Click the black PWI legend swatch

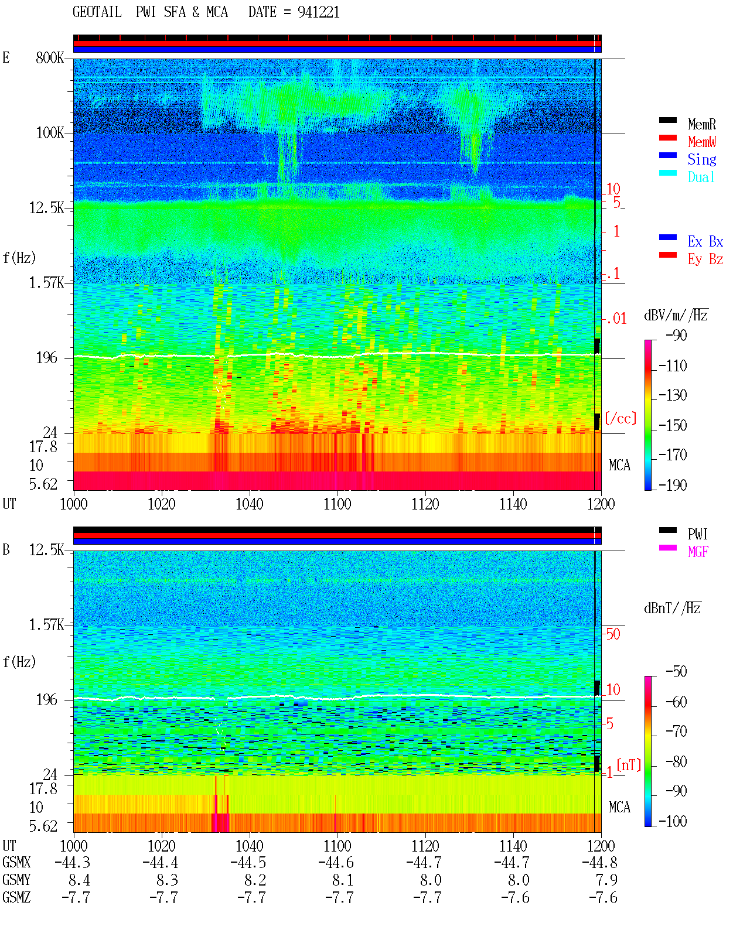[x=668, y=530]
